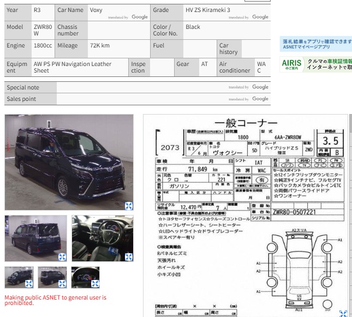Select the grade value 'HV ZS Kirameki 3'

(208, 10)
